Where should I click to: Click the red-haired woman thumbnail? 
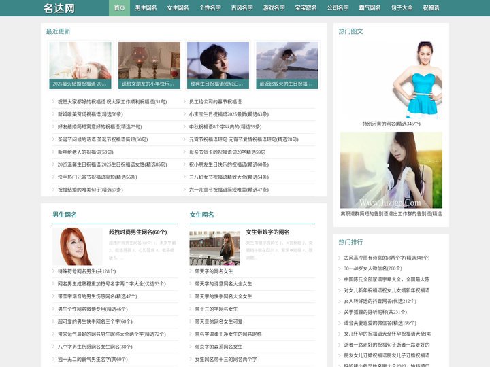(x=77, y=247)
